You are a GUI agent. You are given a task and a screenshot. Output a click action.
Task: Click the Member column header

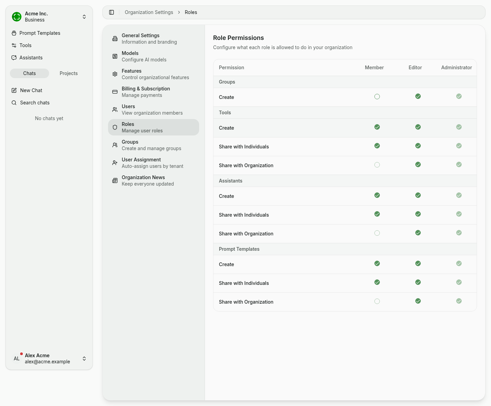tap(374, 68)
